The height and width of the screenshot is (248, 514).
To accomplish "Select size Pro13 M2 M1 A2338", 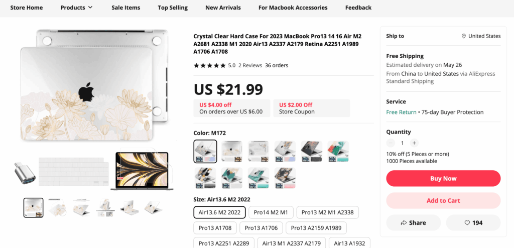I will coord(327,212).
